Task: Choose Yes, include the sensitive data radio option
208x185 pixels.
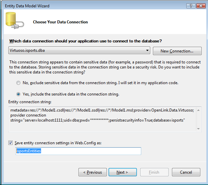Action: 18,94
